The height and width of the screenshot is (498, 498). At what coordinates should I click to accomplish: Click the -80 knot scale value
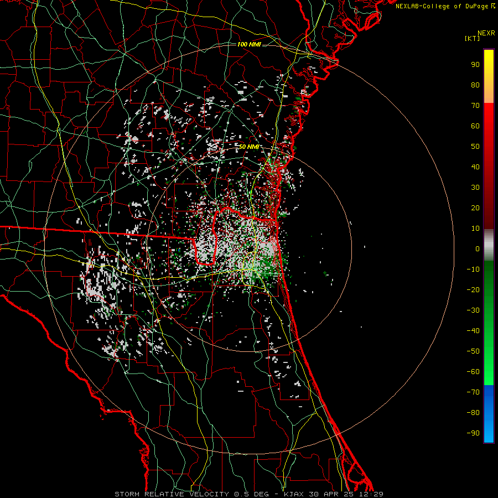473,413
